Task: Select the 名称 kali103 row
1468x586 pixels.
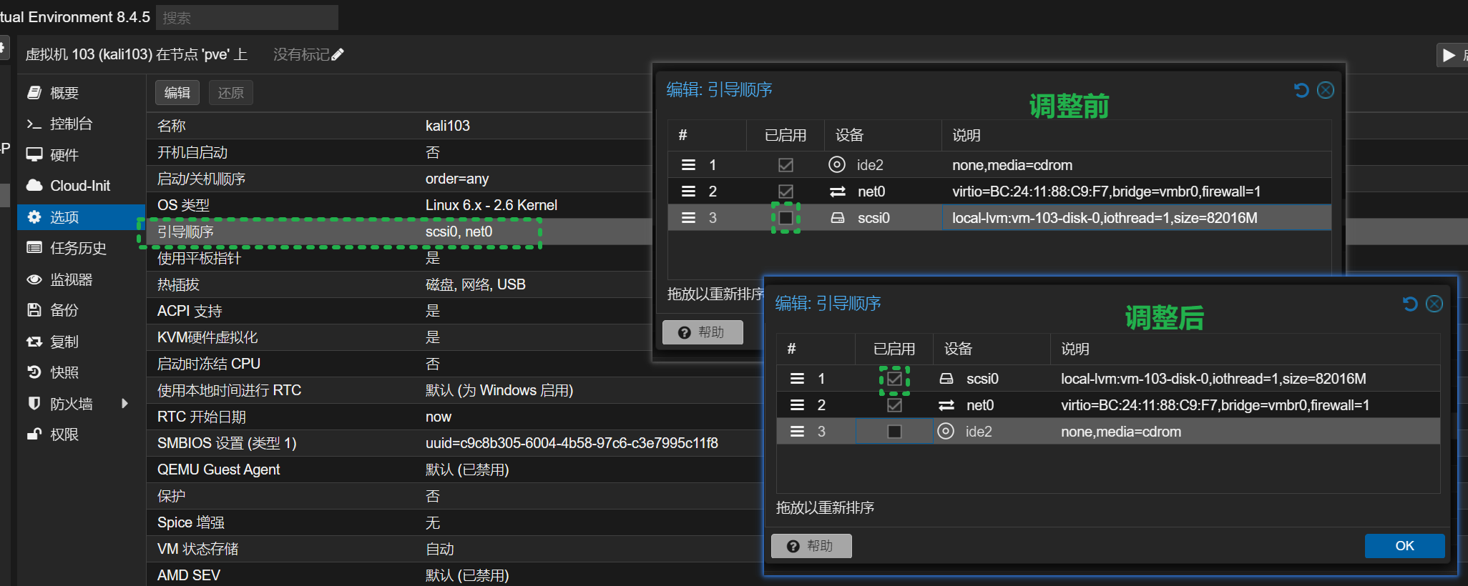Action: 401,126
